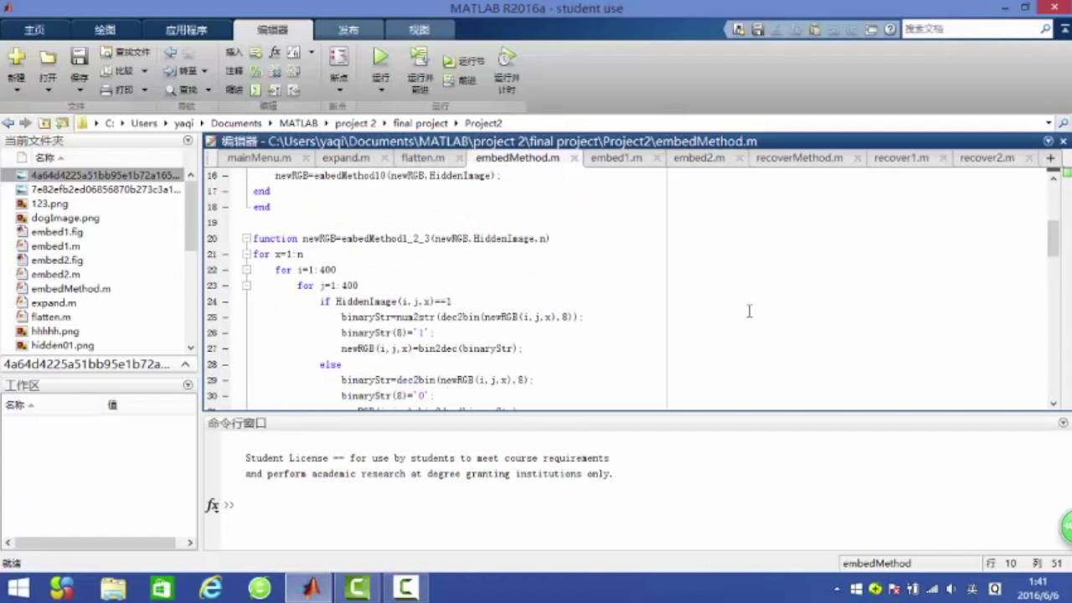The height and width of the screenshot is (603, 1072).
Task: Switch to the recoverMethod.m editor tab
Action: (x=799, y=157)
